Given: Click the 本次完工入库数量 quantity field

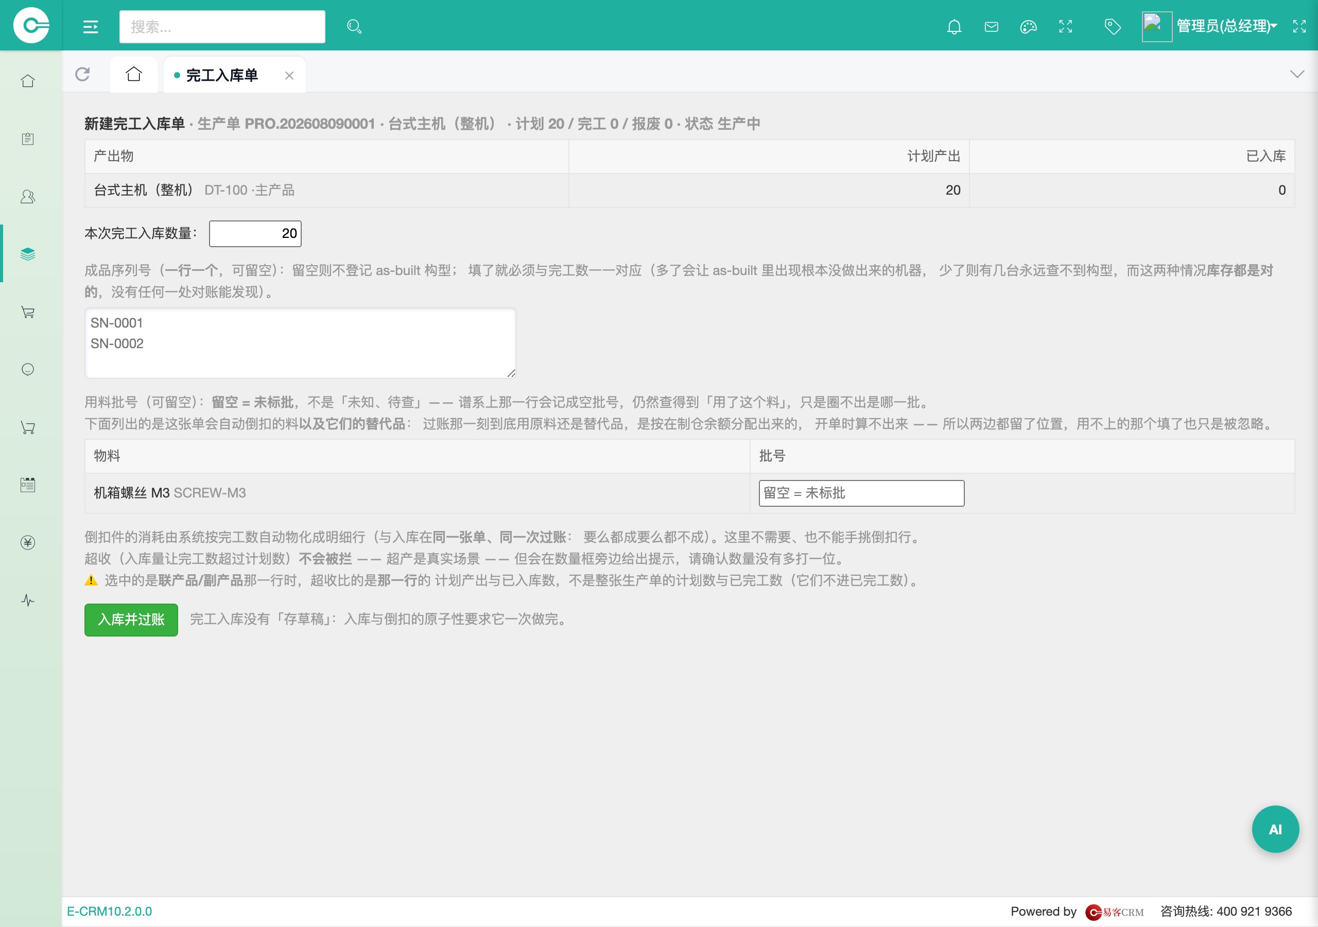Looking at the screenshot, I should 255,233.
